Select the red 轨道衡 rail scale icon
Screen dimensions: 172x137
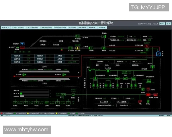(x=22, y=48)
